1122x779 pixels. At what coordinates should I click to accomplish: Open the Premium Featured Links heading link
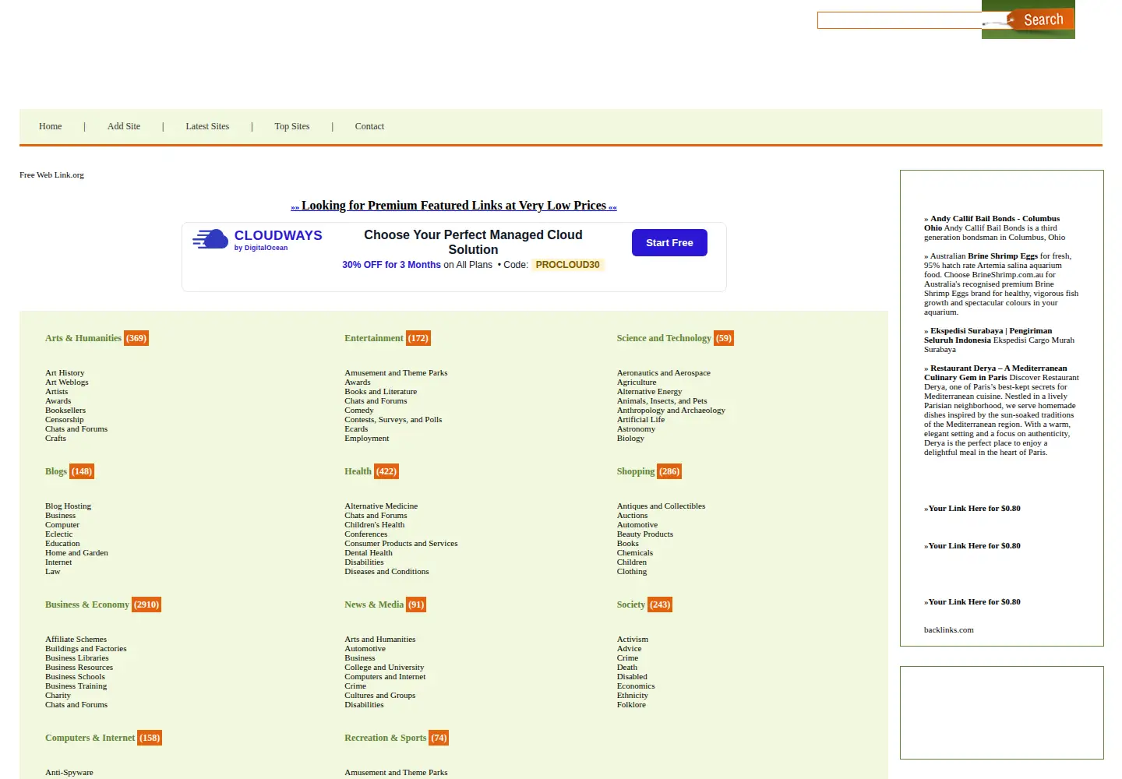pos(453,206)
